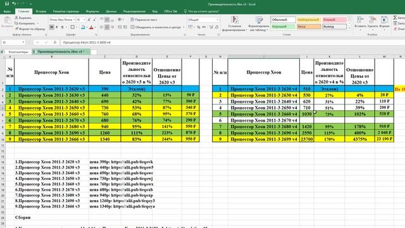Increase indent
The image size is (405, 228).
125,27
